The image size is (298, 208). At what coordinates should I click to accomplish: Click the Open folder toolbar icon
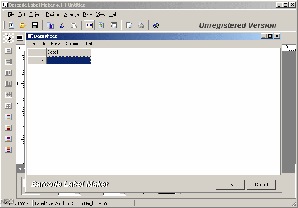[x=23, y=25]
